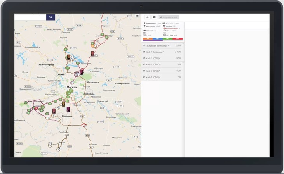Toggle visibility of Хаб-4 (ВРН)
The height and width of the screenshot is (174, 284).
pyautogui.click(x=144, y=71)
